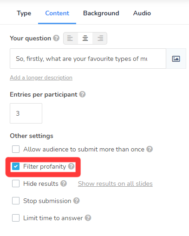Check the Limit time to answer box

16,218
